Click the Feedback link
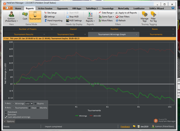 point(125,127)
